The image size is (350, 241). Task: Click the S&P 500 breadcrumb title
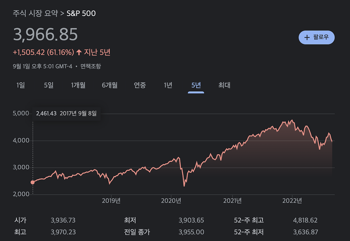(81, 13)
